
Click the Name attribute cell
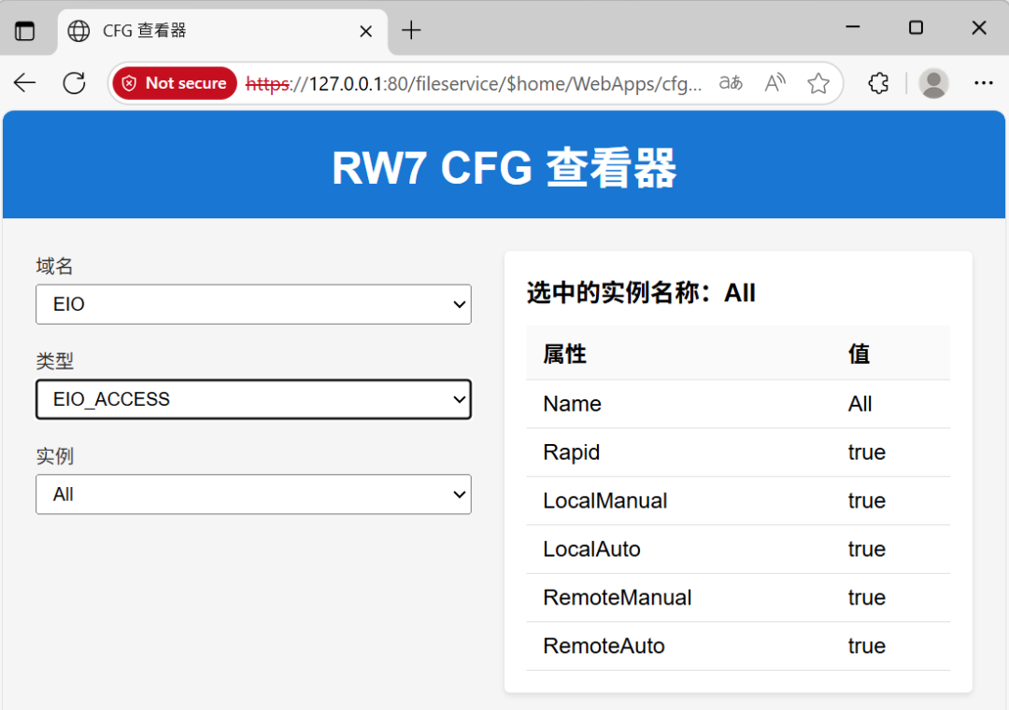[x=572, y=403]
